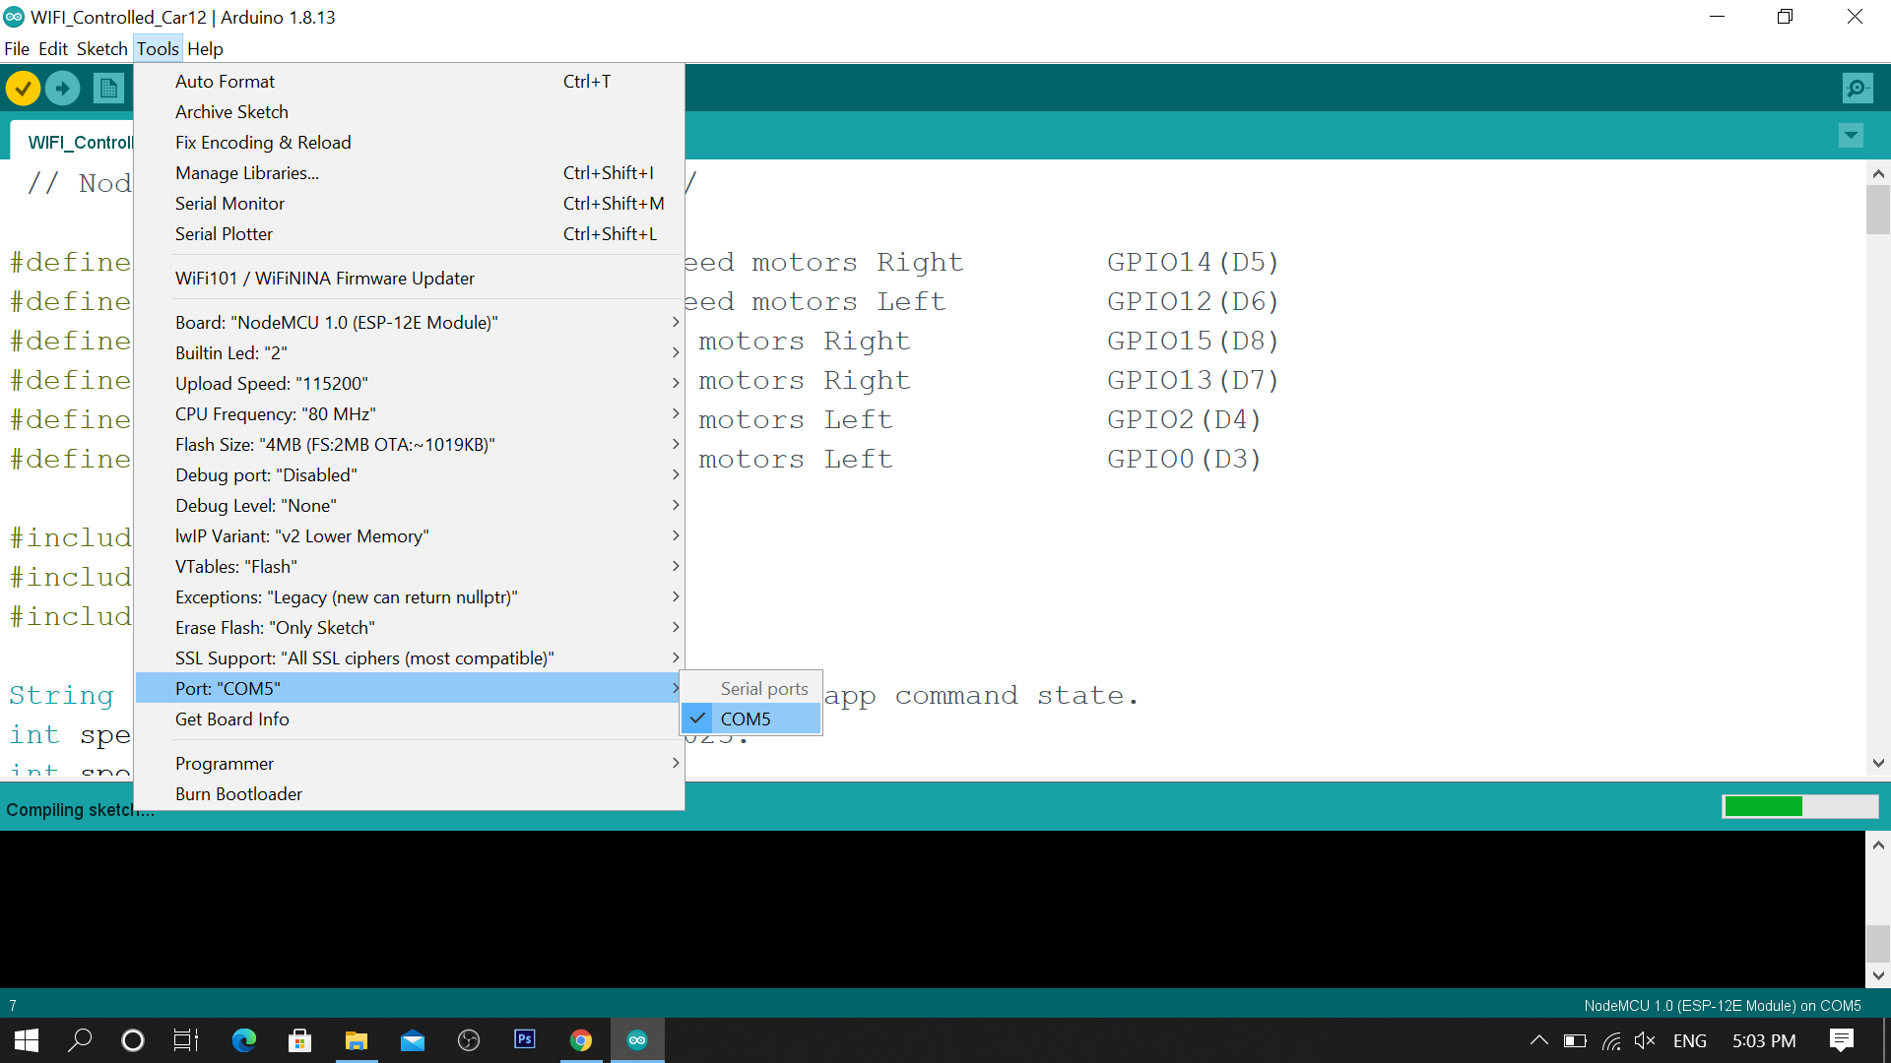This screenshot has height=1063, width=1891.
Task: Open the Tools menu
Action: [x=158, y=48]
